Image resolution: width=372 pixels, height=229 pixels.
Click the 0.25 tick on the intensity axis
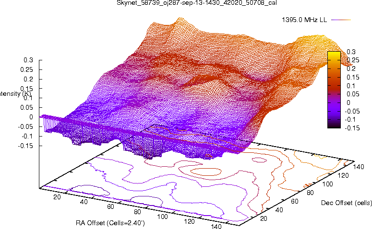(x=26, y=69)
